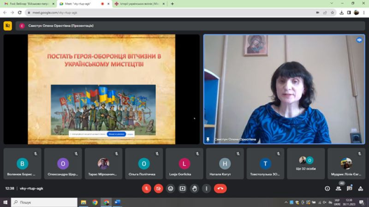Close the Gmail browser tab
Viewport: 369px width, 207px height.
click(x=54, y=4)
